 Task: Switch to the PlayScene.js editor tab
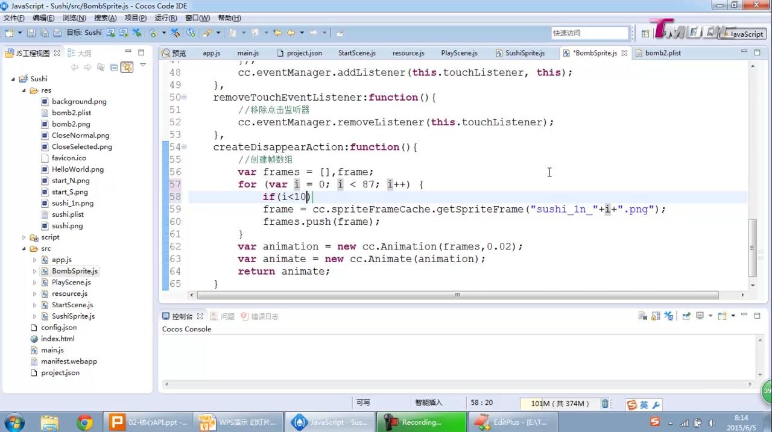tap(459, 53)
